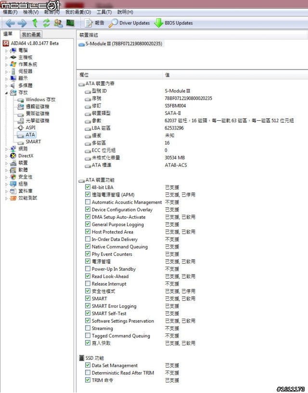308x393 pixels.
Task: Select the DirectX tree item
Action: coord(22,156)
